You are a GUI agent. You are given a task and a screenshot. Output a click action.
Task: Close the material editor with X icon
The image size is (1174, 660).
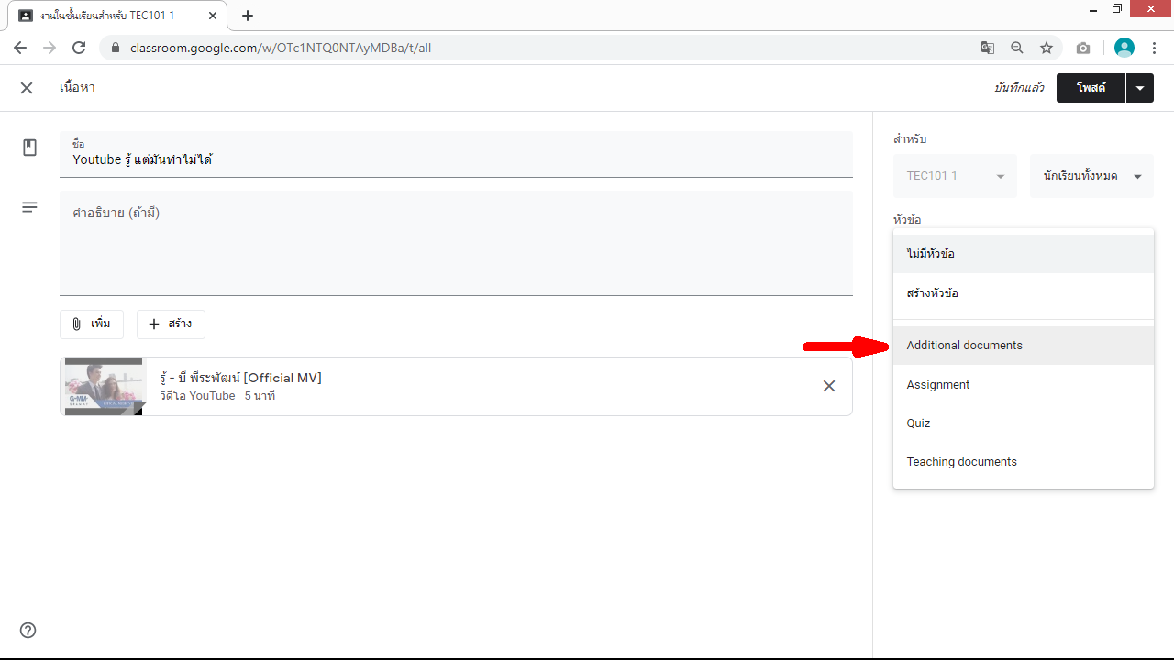27,88
